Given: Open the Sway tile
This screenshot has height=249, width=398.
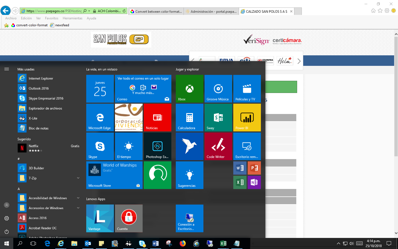Looking at the screenshot, I should click(x=218, y=118).
